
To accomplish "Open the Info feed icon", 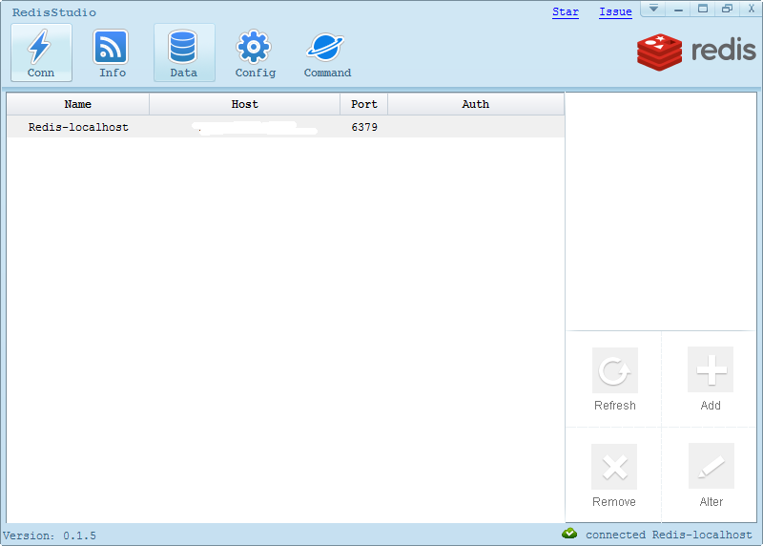I will click(x=112, y=52).
